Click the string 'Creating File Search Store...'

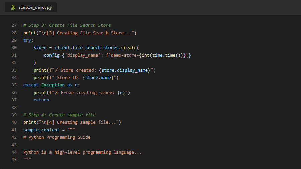(94, 33)
